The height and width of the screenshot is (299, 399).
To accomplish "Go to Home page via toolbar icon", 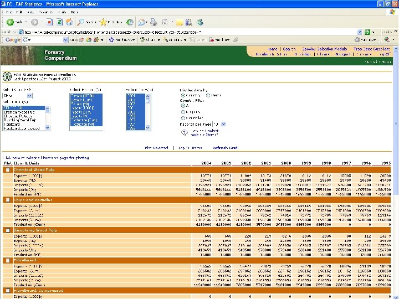I will tap(69, 22).
